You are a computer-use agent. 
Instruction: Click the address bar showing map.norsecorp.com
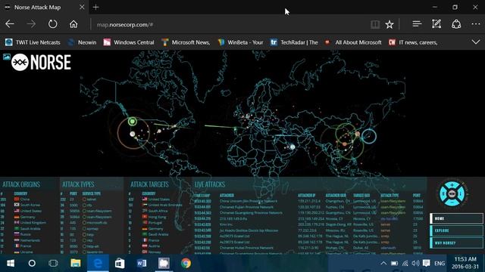click(x=229, y=24)
